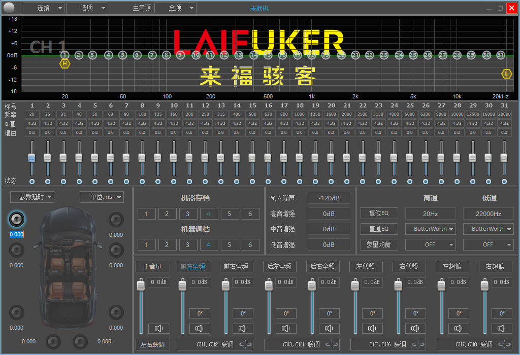Image resolution: width=520 pixels, height=355 pixels.
Task: Mute the 左超低 channel
Action: pyautogui.click(x=459, y=328)
